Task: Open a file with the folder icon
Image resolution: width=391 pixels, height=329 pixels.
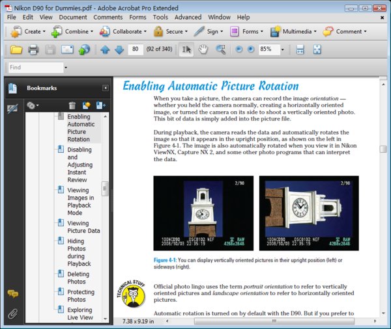Action: pyautogui.click(x=16, y=50)
